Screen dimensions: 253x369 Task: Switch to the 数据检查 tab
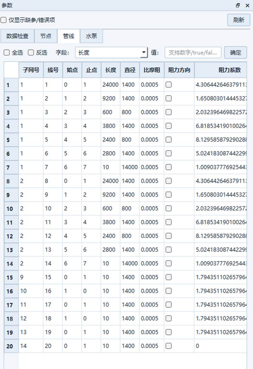coord(17,36)
